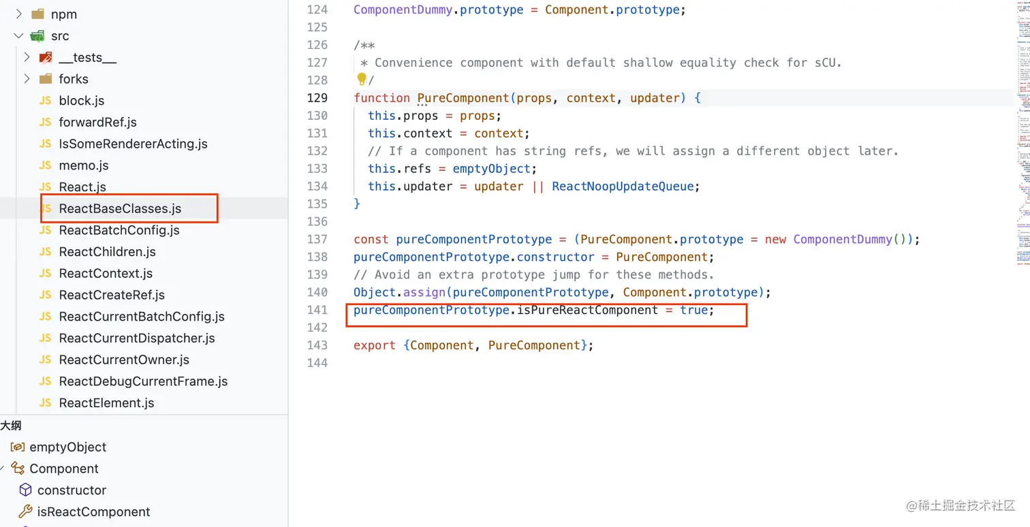Click the JS icon beside ReactElement.js
Image resolution: width=1030 pixels, height=527 pixels.
pyautogui.click(x=46, y=403)
